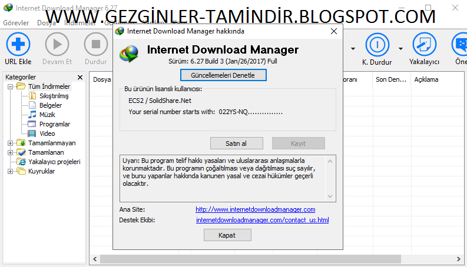Open the Yakalayıcı grabber tool

coord(424,44)
